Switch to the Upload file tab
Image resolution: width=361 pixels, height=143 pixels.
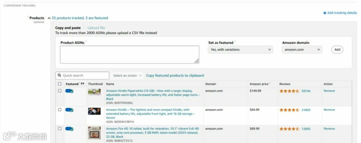pyautogui.click(x=96, y=28)
